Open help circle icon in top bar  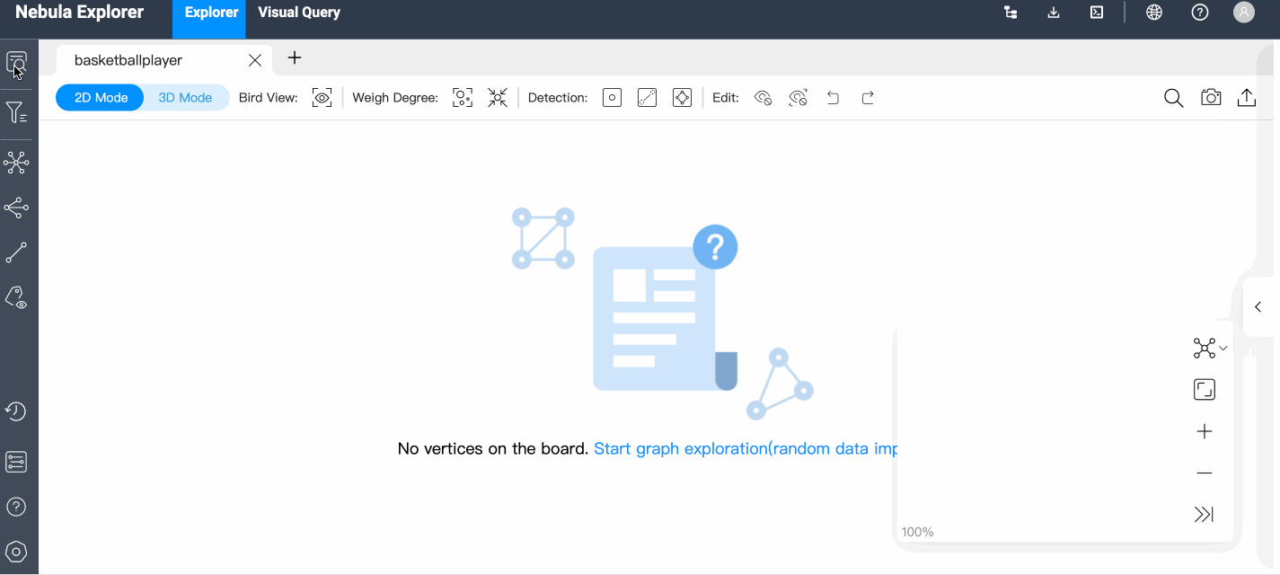(x=1200, y=13)
